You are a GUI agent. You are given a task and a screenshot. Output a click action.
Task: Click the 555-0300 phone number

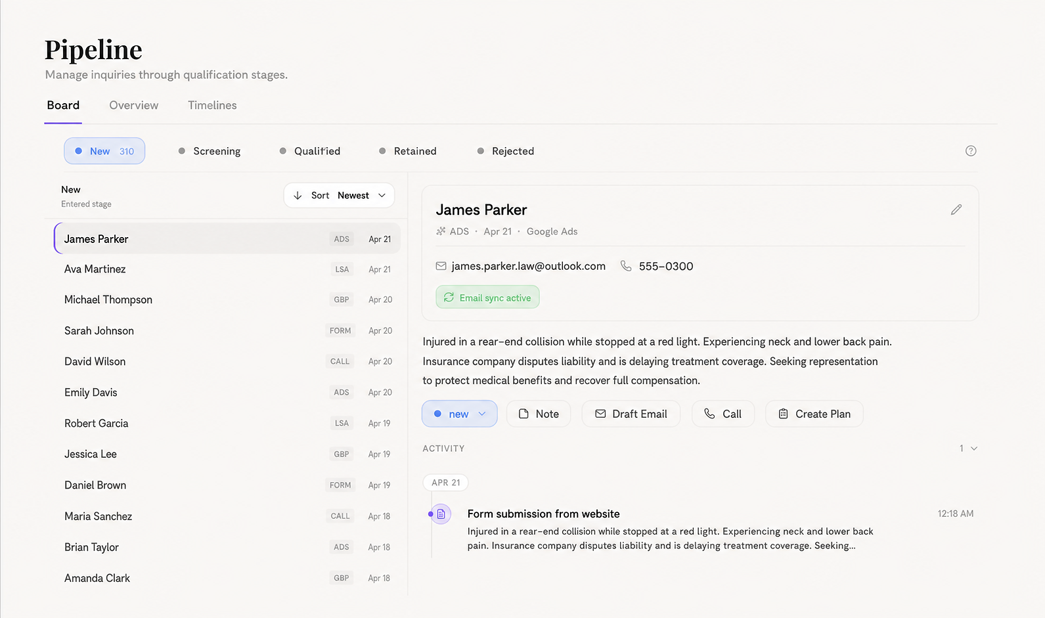click(666, 266)
